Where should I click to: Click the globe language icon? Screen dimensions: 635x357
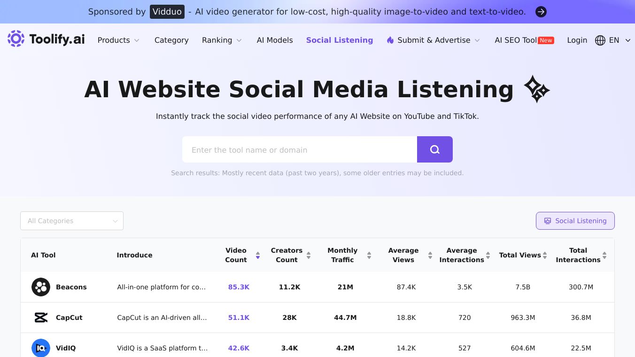click(600, 40)
